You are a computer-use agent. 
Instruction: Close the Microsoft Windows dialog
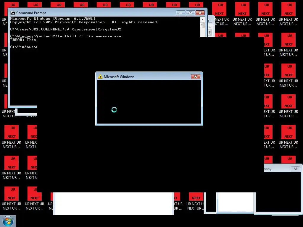(196, 77)
